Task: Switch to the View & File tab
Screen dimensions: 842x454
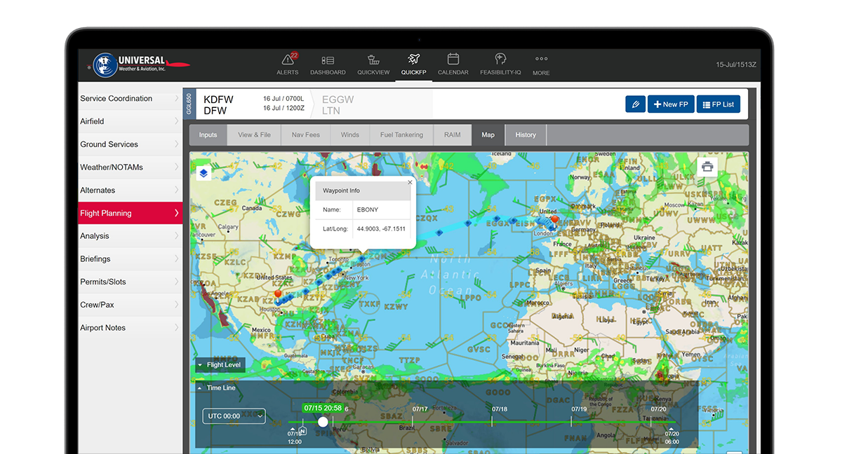Action: click(254, 135)
